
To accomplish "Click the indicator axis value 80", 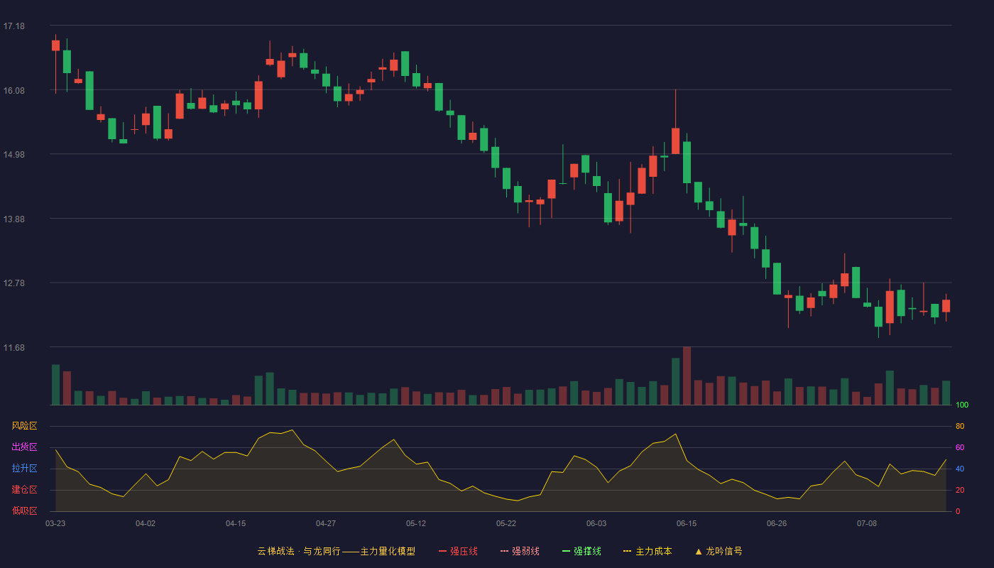I will (x=960, y=426).
